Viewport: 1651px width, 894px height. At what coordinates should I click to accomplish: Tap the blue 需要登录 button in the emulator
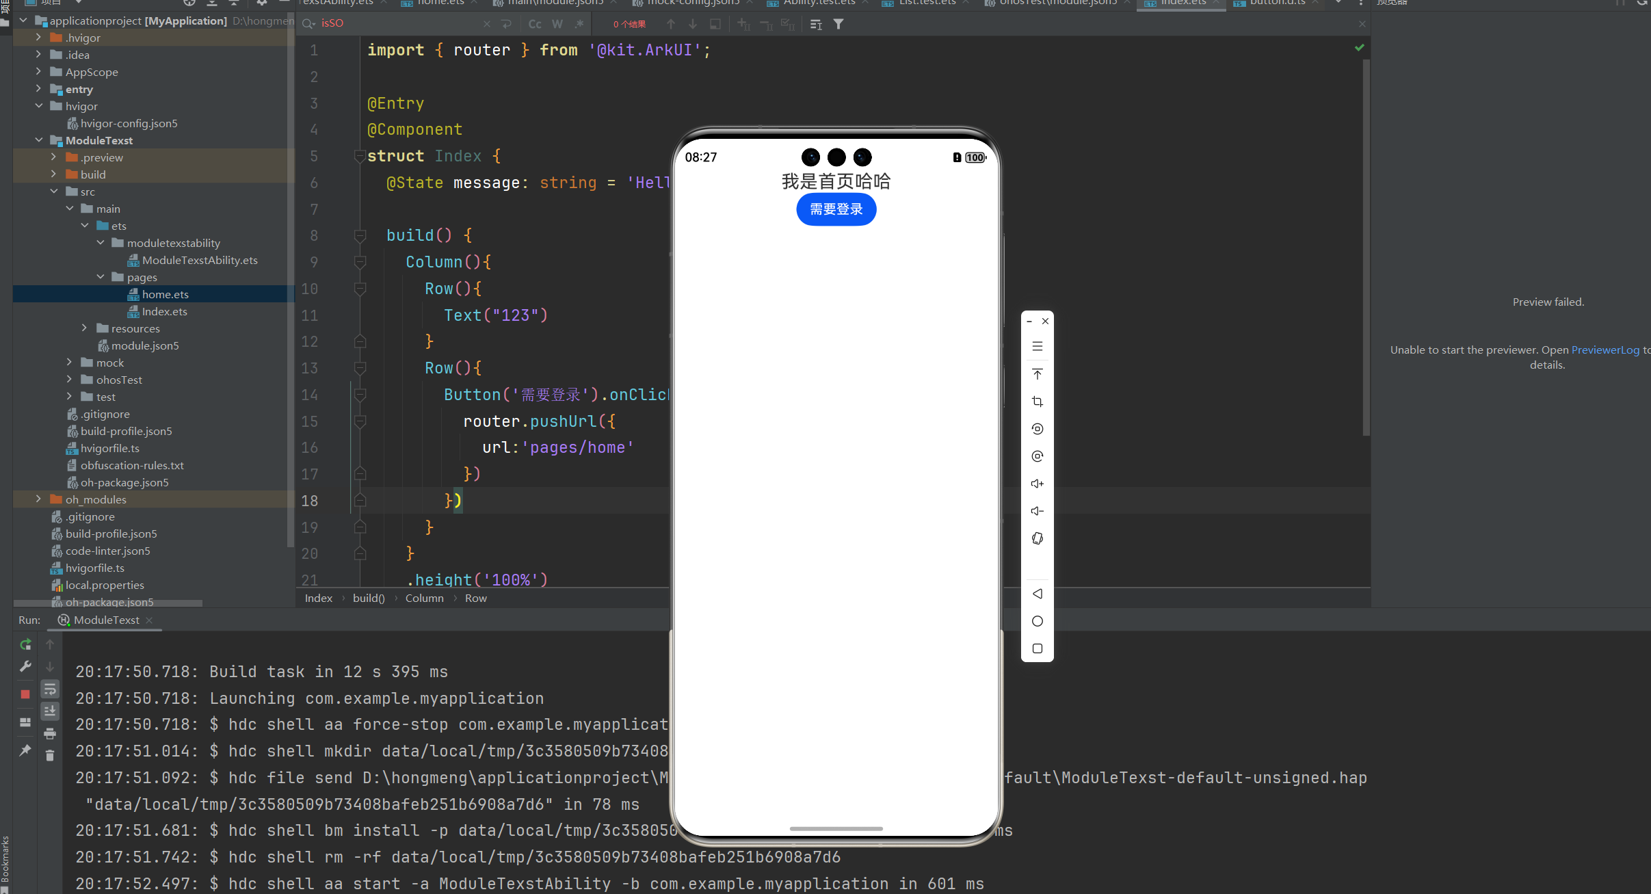click(x=836, y=209)
